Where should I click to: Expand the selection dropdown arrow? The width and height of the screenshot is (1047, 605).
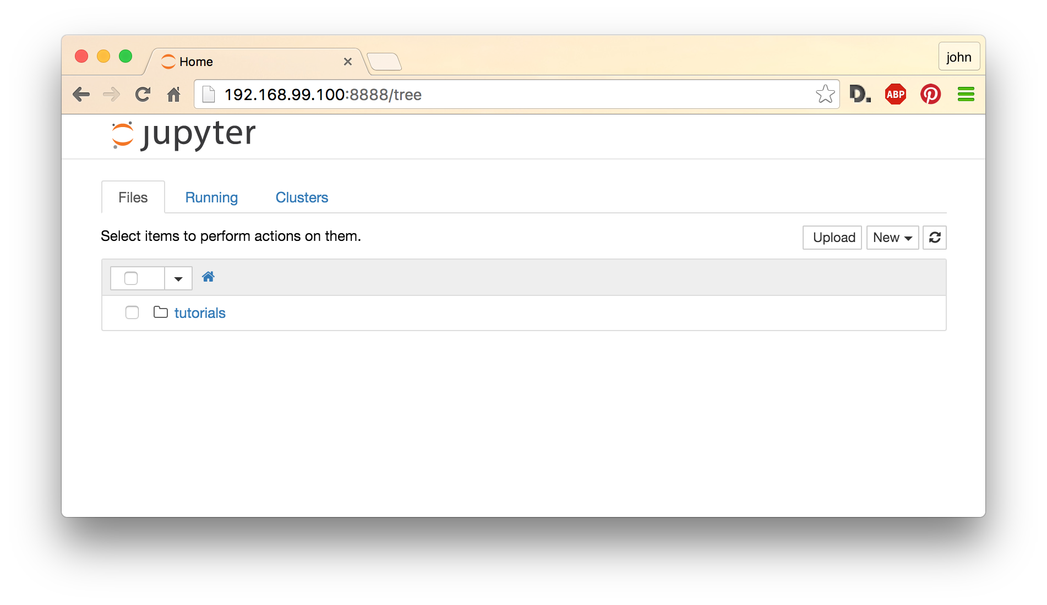(178, 278)
